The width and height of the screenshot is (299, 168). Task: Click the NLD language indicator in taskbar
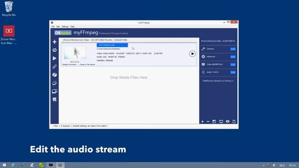[x=282, y=165]
